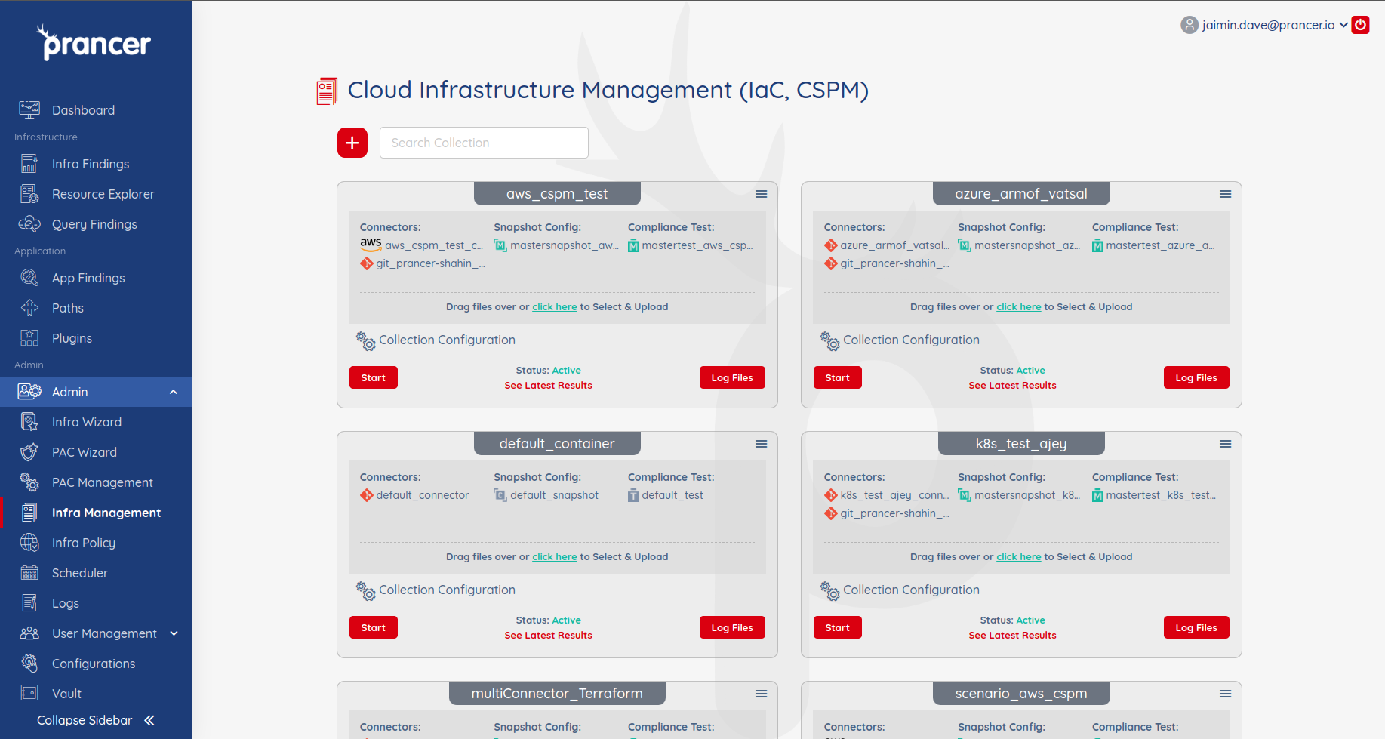Screen dimensions: 1385x739
Task: Start the k8s_test_ajey collection
Action: click(x=838, y=627)
